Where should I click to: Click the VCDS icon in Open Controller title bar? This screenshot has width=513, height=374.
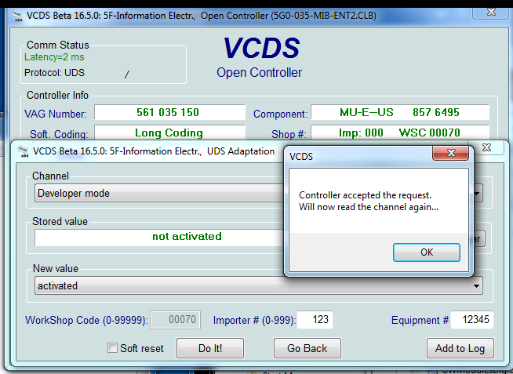[16, 16]
